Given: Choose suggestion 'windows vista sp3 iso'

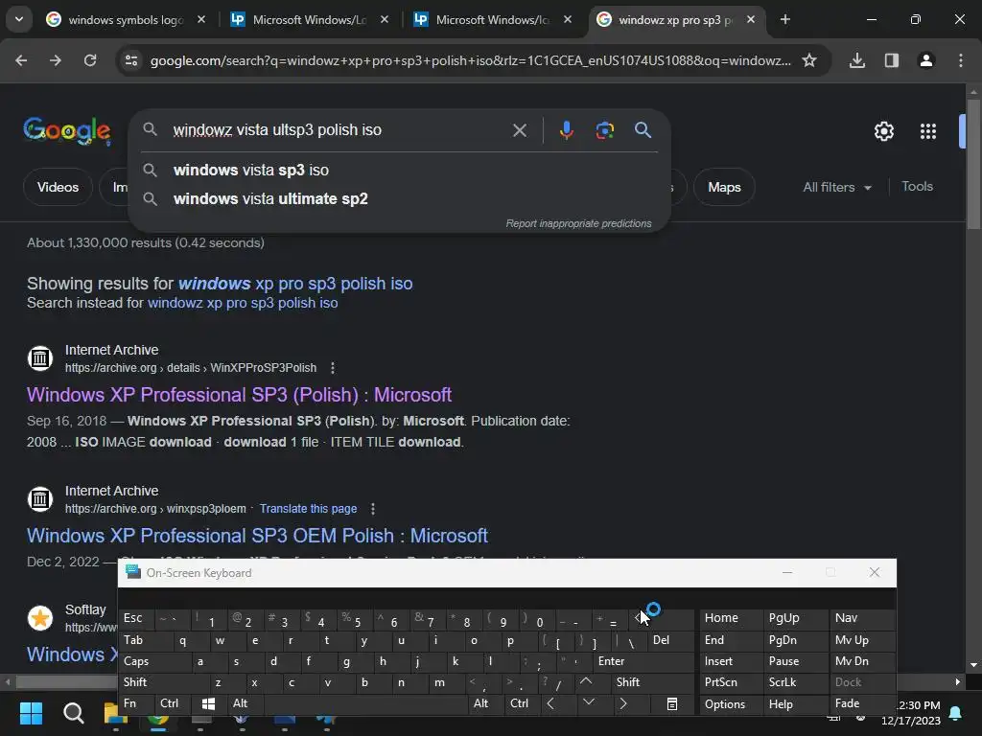Looking at the screenshot, I should click(x=398, y=171).
